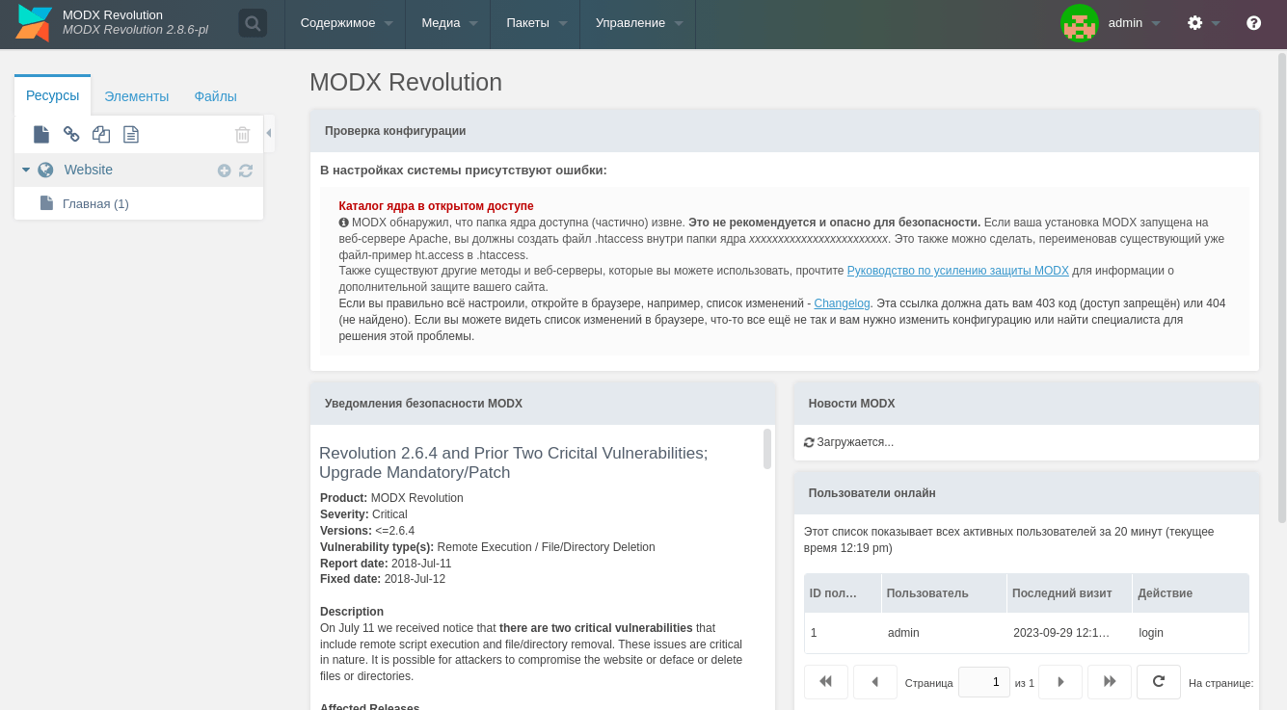Image resolution: width=1287 pixels, height=710 pixels.
Task: Open the settings gear icon
Action: 1195,23
